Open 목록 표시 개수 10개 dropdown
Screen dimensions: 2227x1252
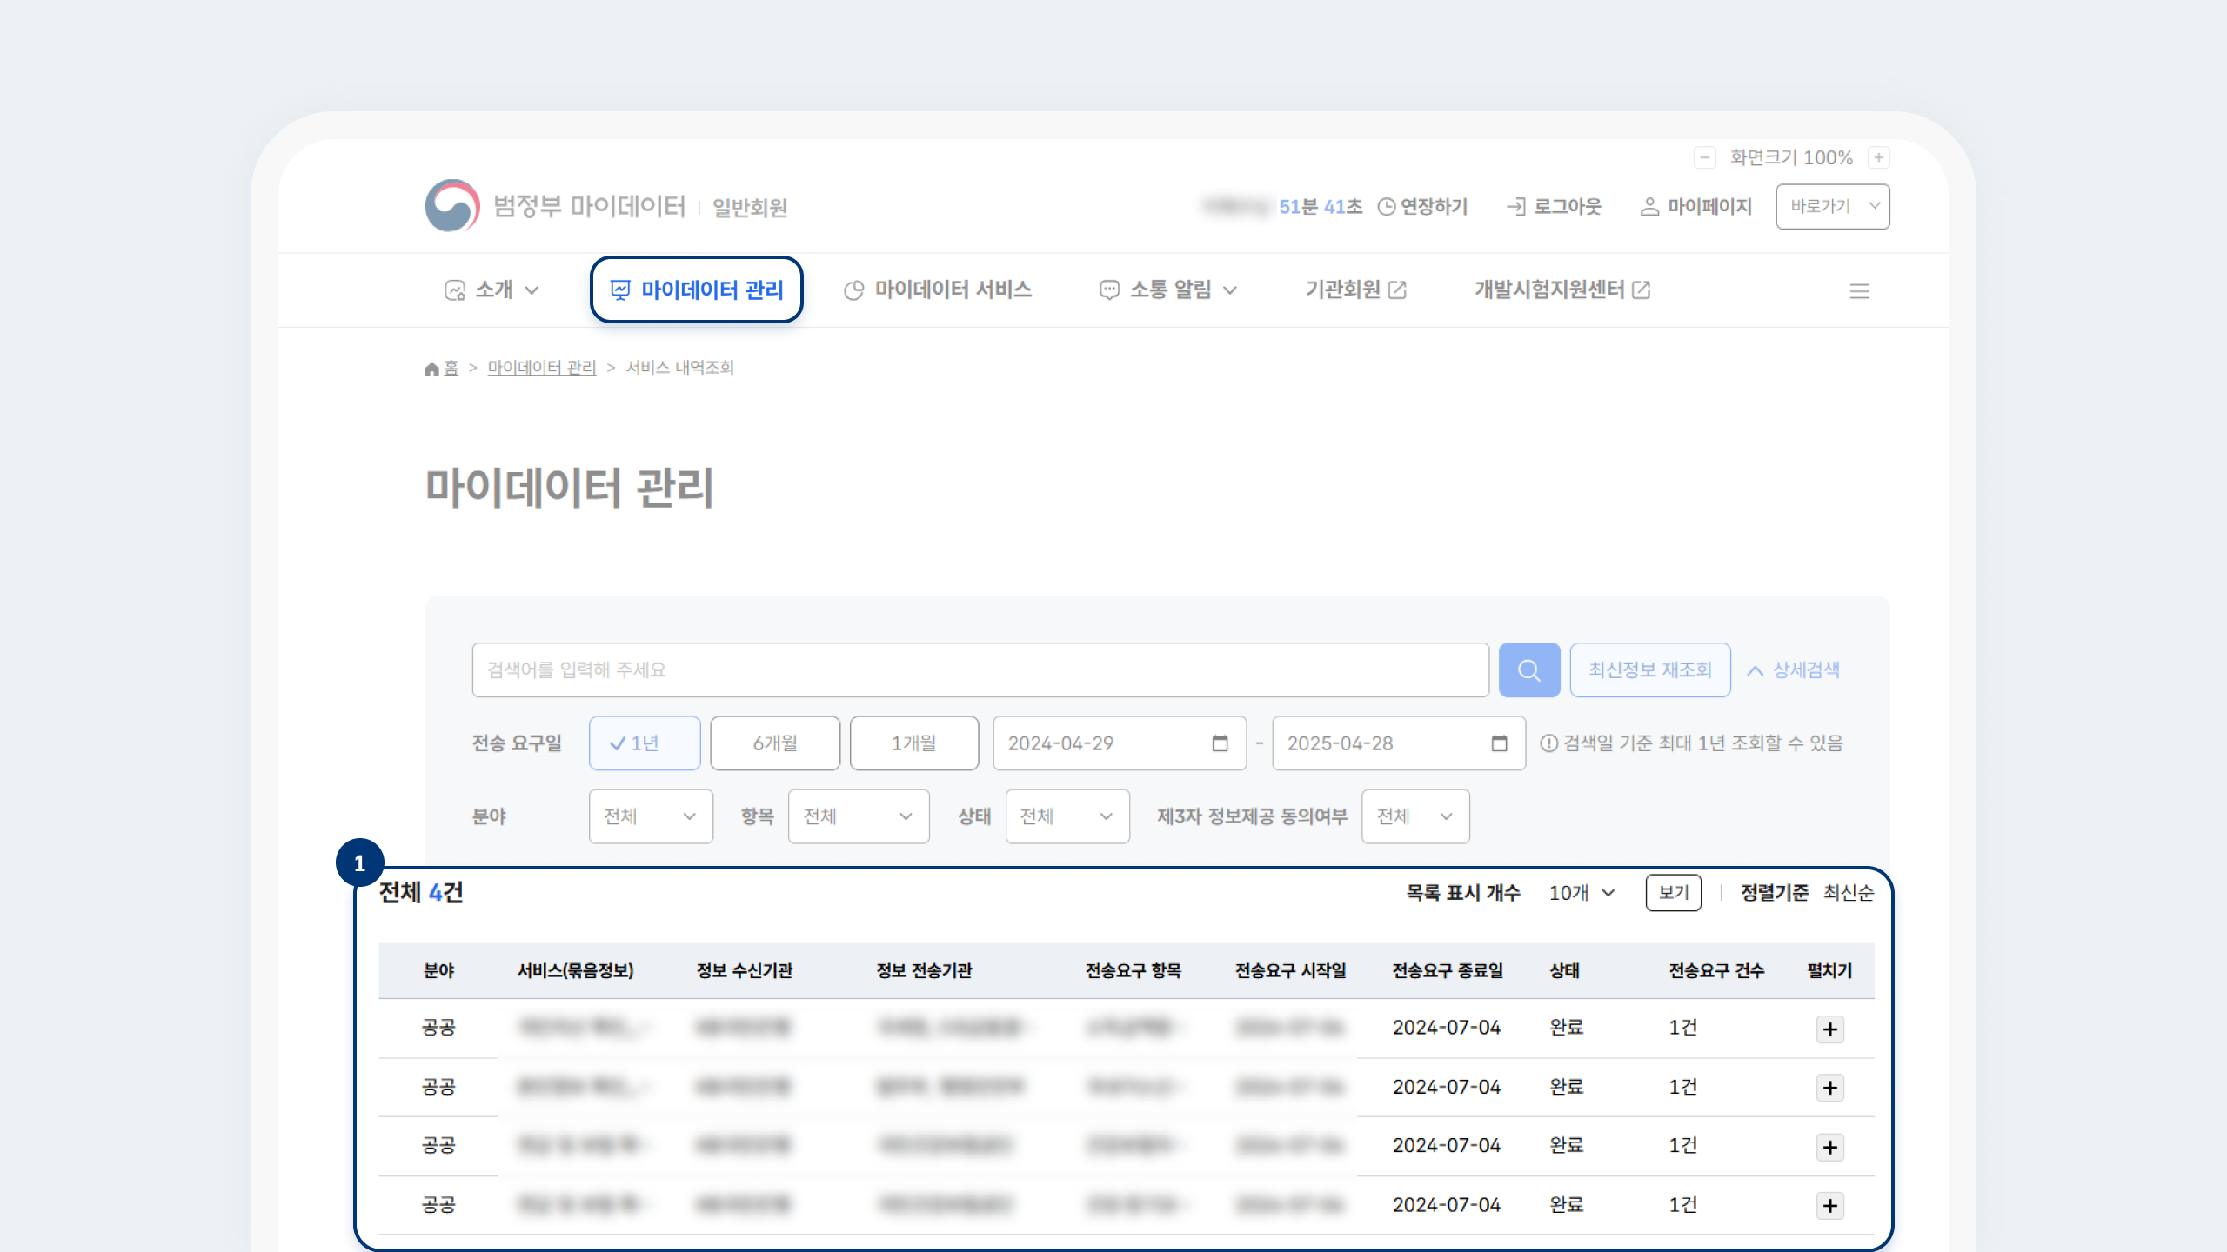pyautogui.click(x=1582, y=893)
